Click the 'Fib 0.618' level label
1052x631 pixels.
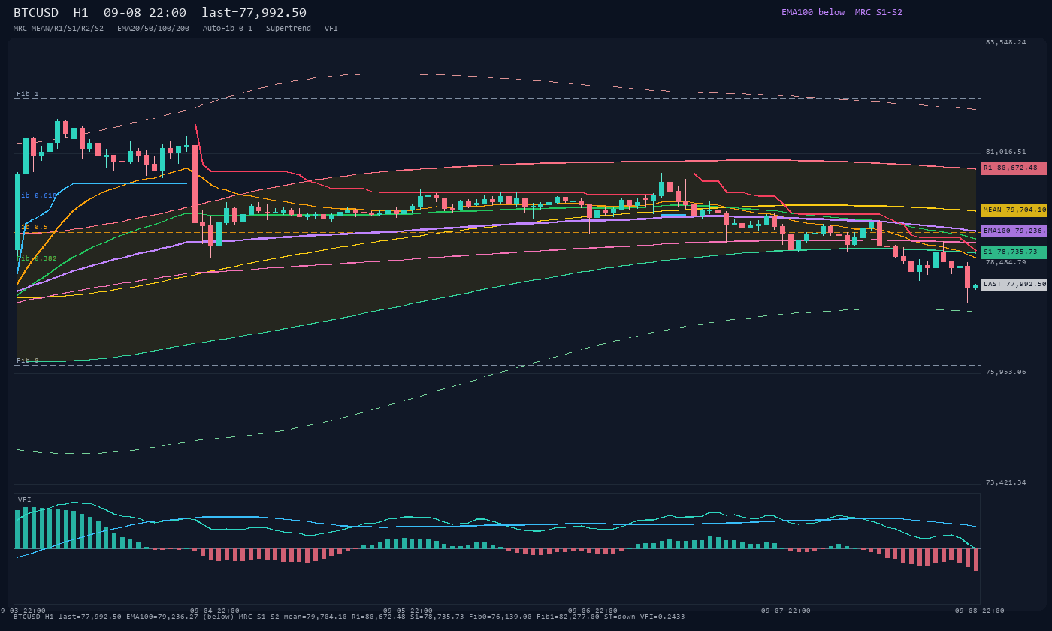[37, 195]
